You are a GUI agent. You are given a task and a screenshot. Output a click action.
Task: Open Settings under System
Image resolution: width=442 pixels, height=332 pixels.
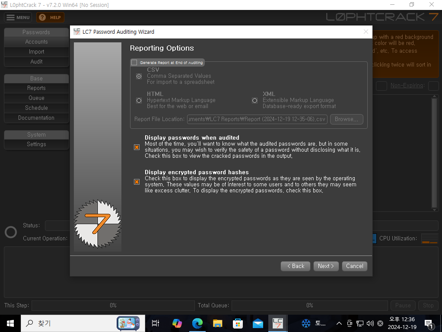click(x=36, y=144)
